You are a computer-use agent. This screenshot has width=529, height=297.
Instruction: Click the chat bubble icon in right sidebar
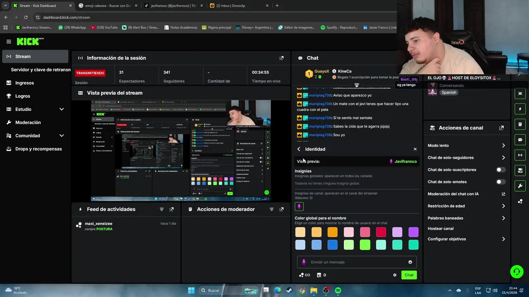pos(520,140)
